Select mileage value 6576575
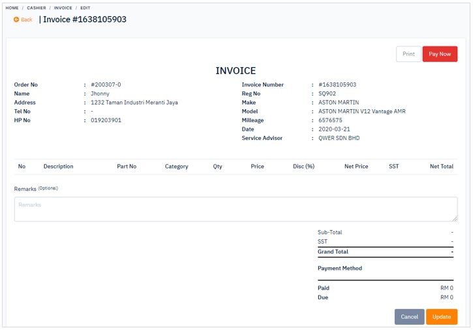 pos(330,120)
